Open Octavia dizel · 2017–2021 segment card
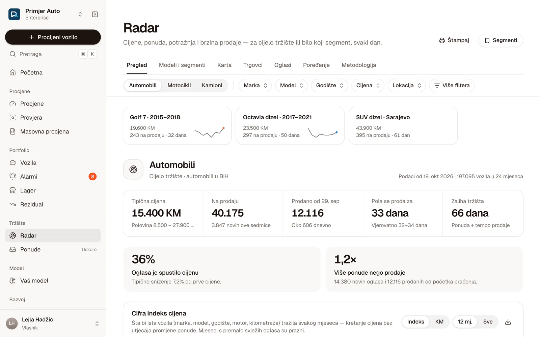 (x=290, y=126)
